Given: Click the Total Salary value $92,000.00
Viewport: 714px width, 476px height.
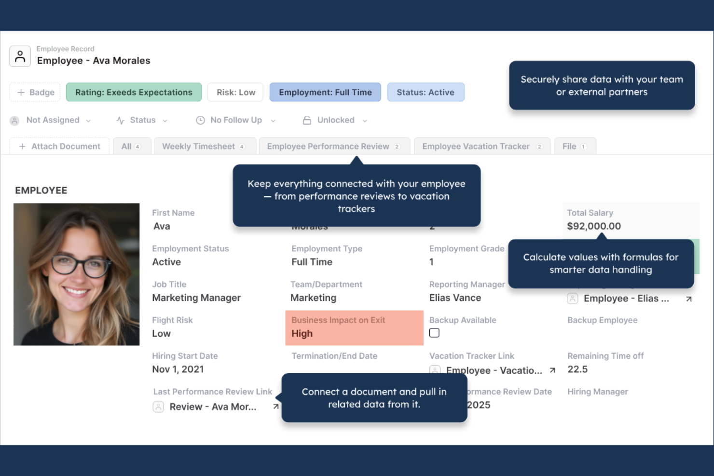Looking at the screenshot, I should [594, 226].
